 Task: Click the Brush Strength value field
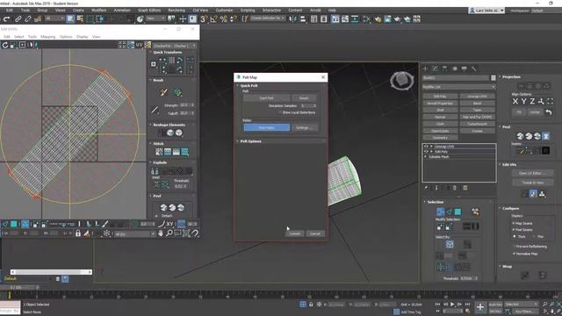(x=187, y=105)
